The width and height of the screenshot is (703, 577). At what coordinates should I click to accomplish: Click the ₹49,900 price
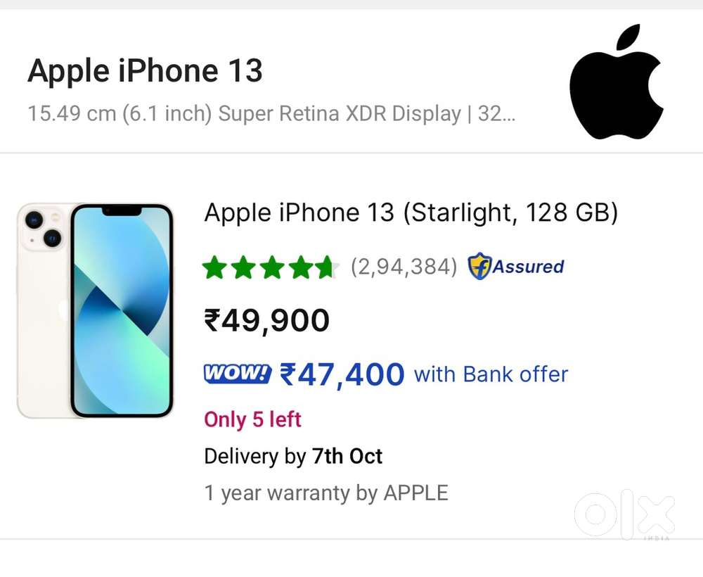[x=266, y=321]
